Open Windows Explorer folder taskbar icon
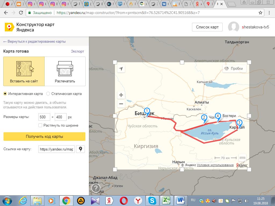The image size is (275, 206). click(37, 201)
